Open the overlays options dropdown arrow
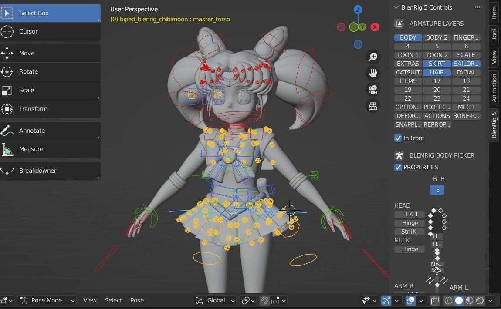Screen dimensions: 501x309 [421, 300]
